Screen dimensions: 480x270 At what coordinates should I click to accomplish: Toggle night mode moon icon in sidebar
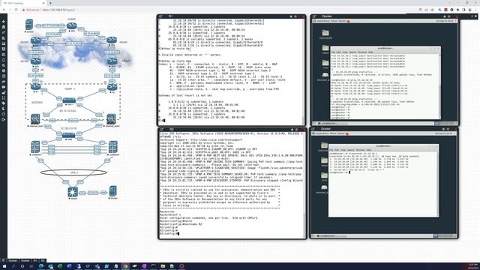[x=4, y=109]
